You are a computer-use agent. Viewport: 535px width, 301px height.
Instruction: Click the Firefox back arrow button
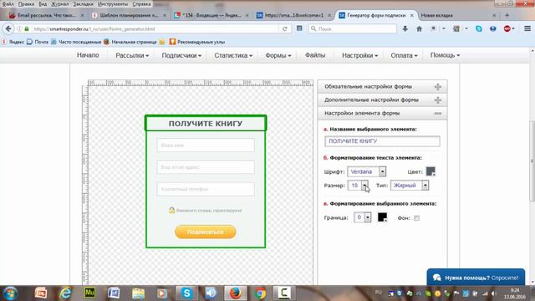click(x=8, y=29)
